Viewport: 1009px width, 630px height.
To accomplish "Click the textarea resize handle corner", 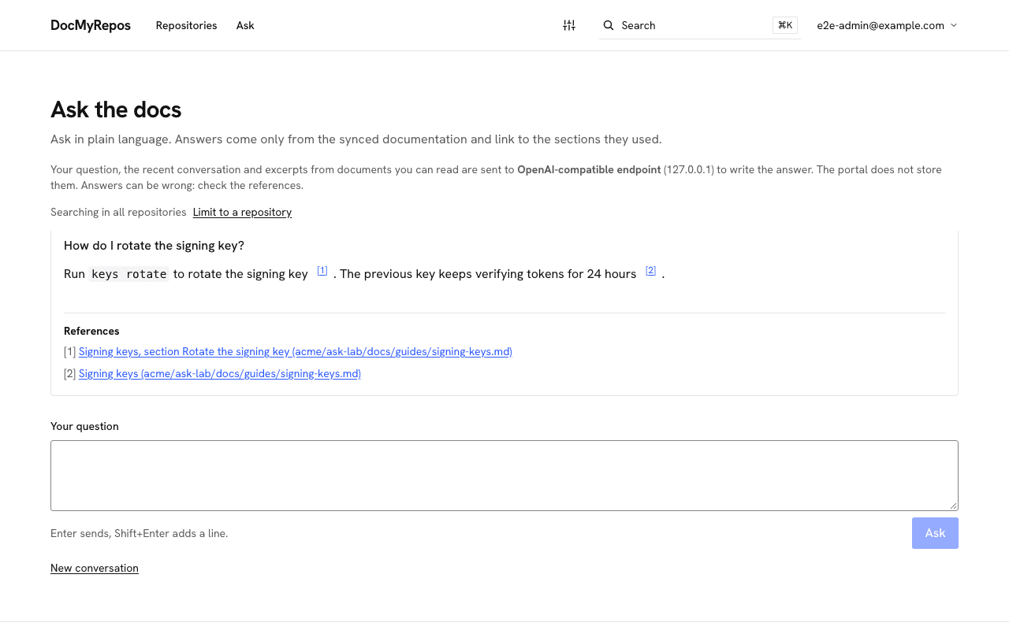I will (953, 506).
